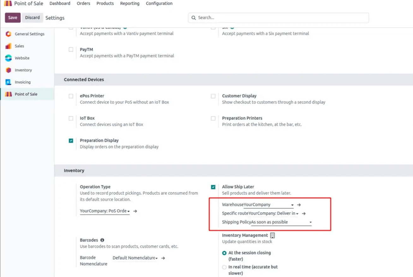Open the Dashboard menu
Screen dimensions: 413x277
(60, 3)
